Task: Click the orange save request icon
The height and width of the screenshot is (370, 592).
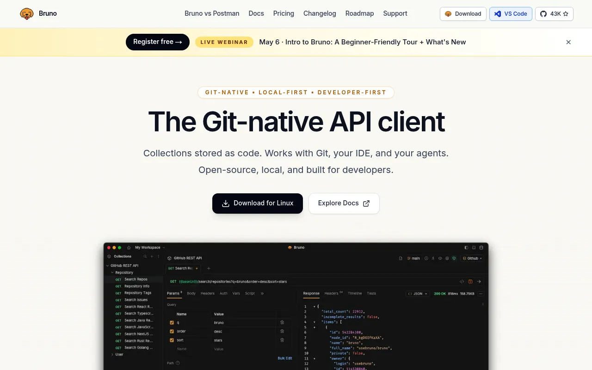Action: point(470,281)
